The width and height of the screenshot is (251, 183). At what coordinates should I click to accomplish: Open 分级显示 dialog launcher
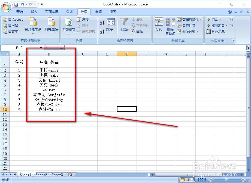(x=233, y=40)
